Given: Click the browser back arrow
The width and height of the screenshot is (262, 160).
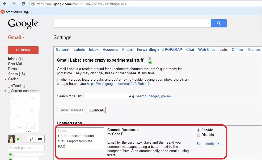Looking at the screenshot, I should click(4, 4).
